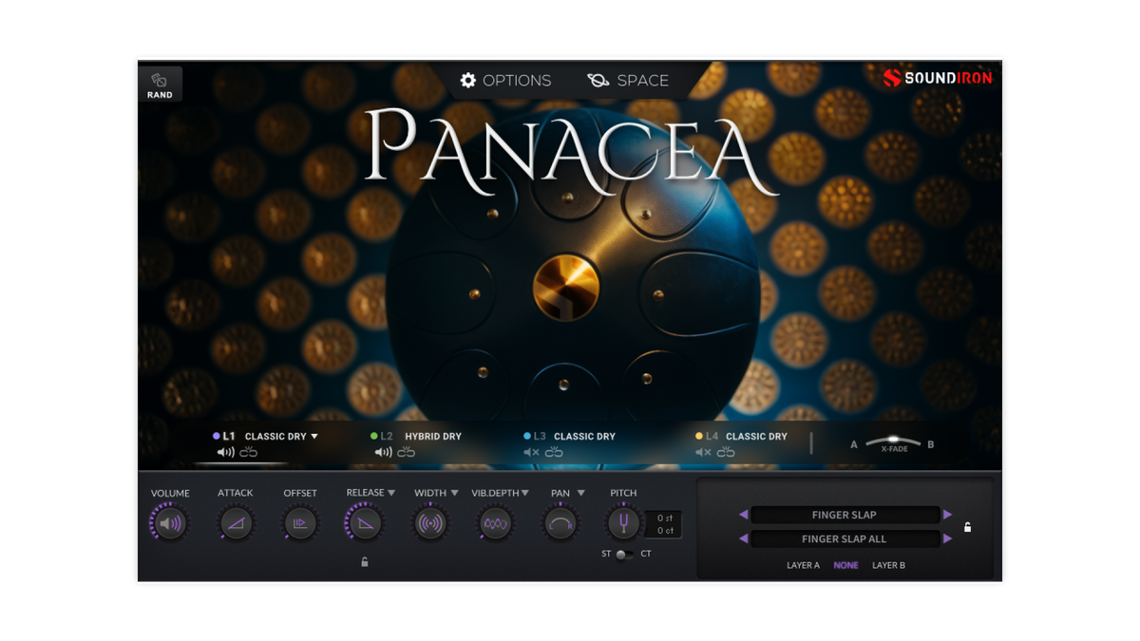Toggle the link icon under L4
Image resolution: width=1140 pixels, height=641 pixels.
(726, 453)
